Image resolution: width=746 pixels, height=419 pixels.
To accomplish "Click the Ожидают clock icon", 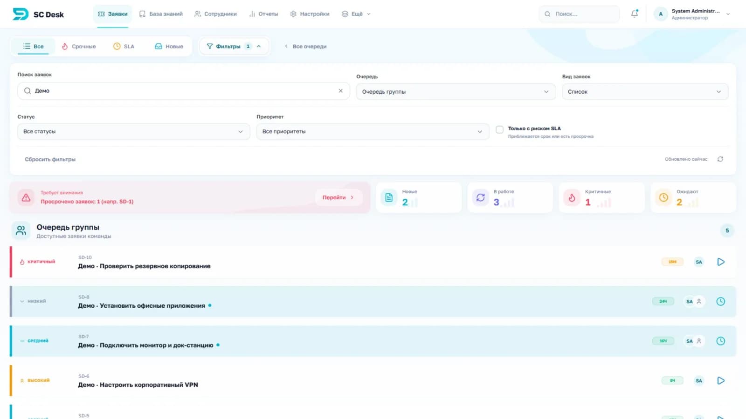I will tap(663, 197).
